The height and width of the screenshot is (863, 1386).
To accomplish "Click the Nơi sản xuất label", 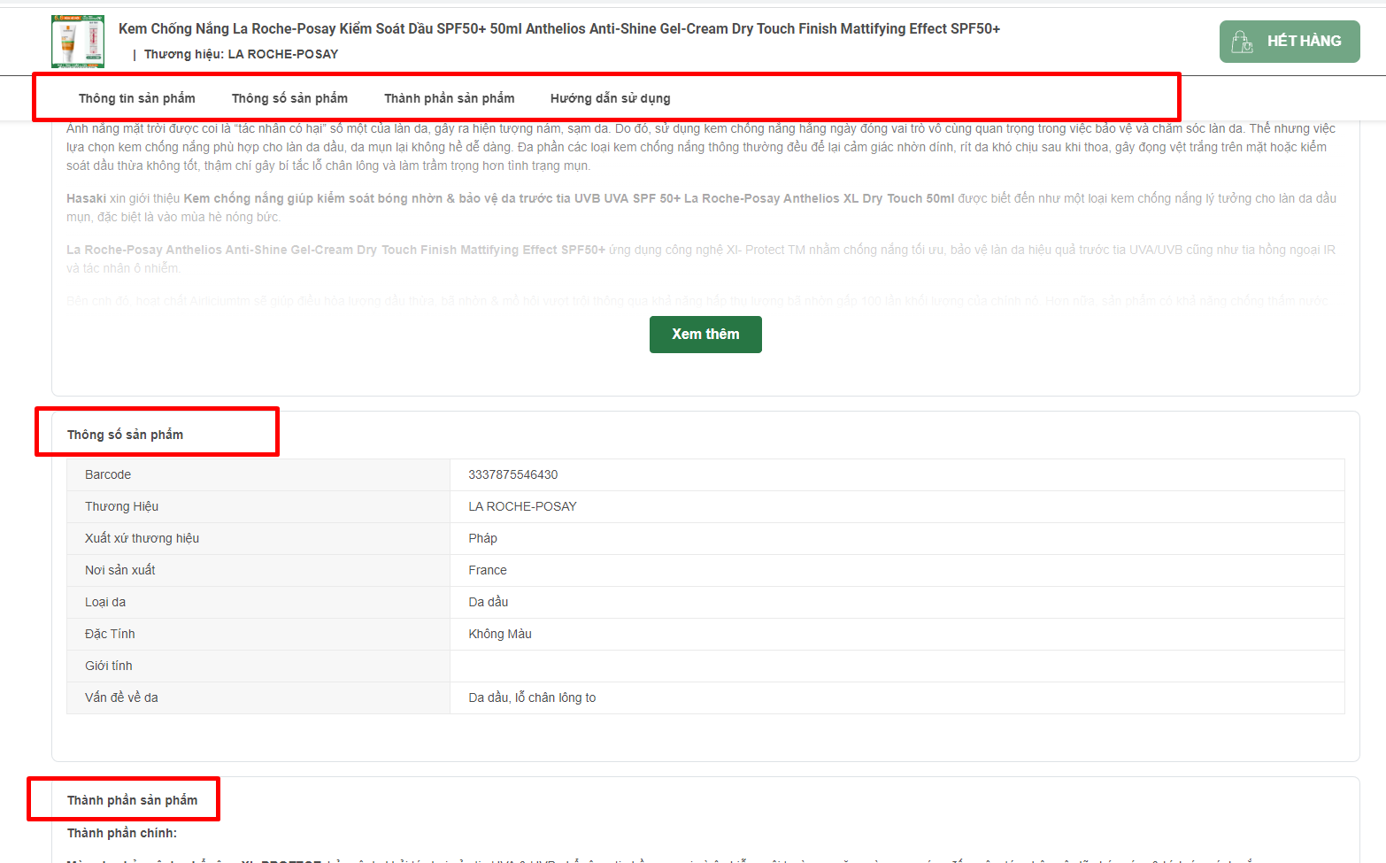I will click(120, 570).
